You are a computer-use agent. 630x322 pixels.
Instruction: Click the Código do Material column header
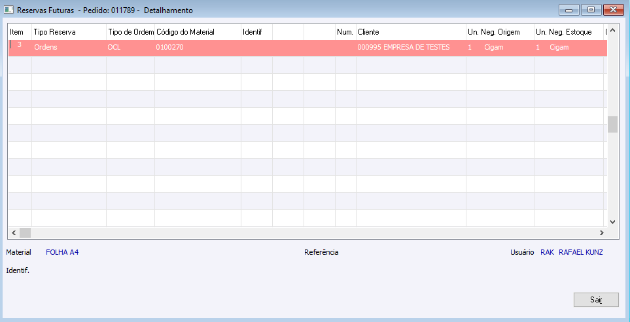point(198,32)
